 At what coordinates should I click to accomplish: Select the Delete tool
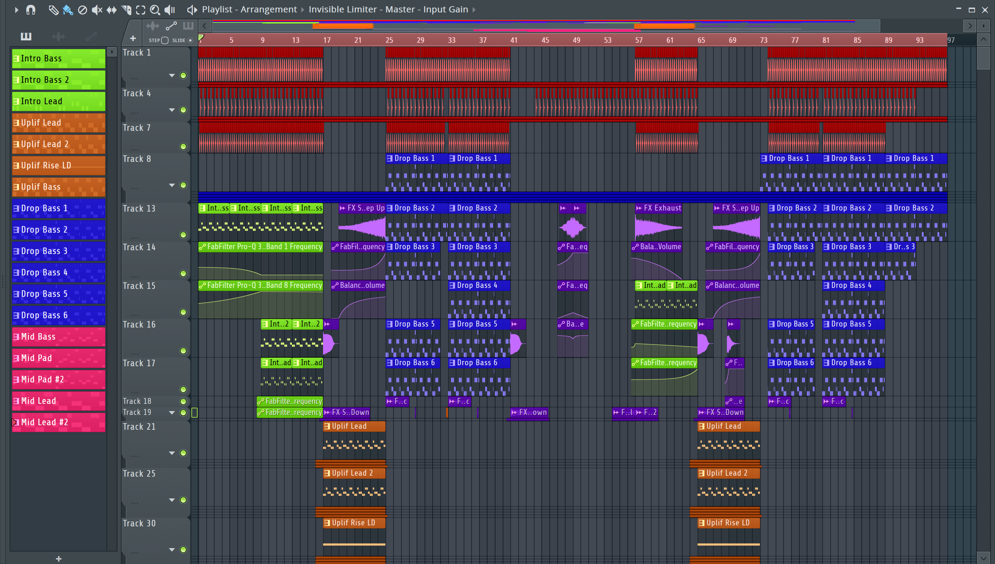click(83, 10)
